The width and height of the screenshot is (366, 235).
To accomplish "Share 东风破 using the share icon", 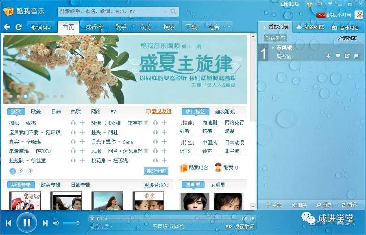I will tap(347, 56).
